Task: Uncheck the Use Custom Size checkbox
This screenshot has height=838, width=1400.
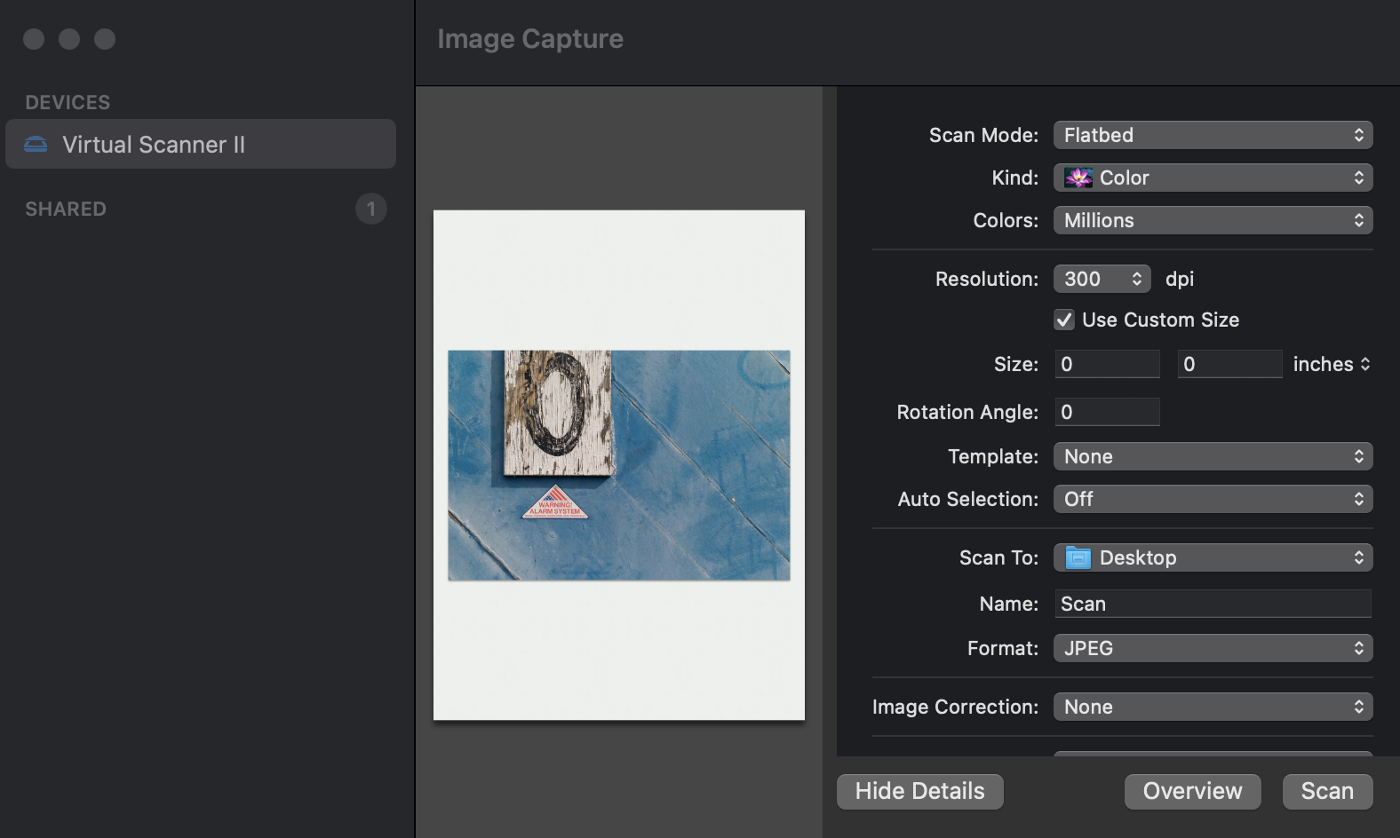Action: (x=1064, y=320)
